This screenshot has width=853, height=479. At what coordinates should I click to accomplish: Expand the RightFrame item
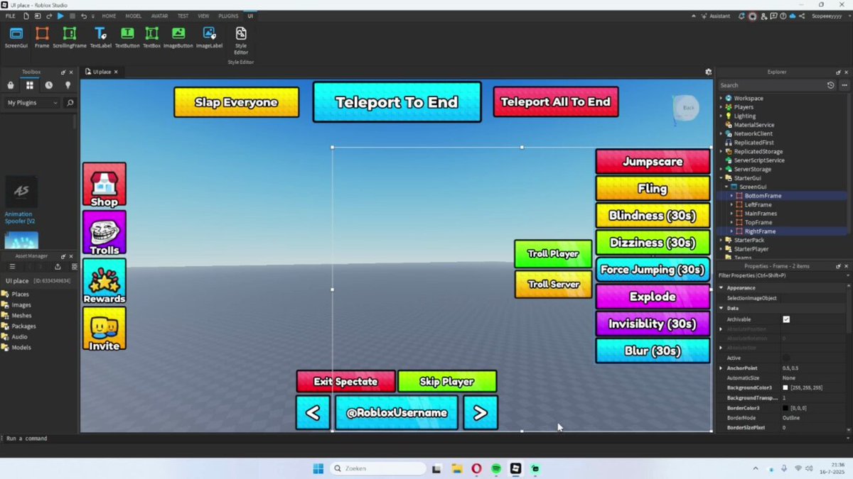(x=731, y=231)
